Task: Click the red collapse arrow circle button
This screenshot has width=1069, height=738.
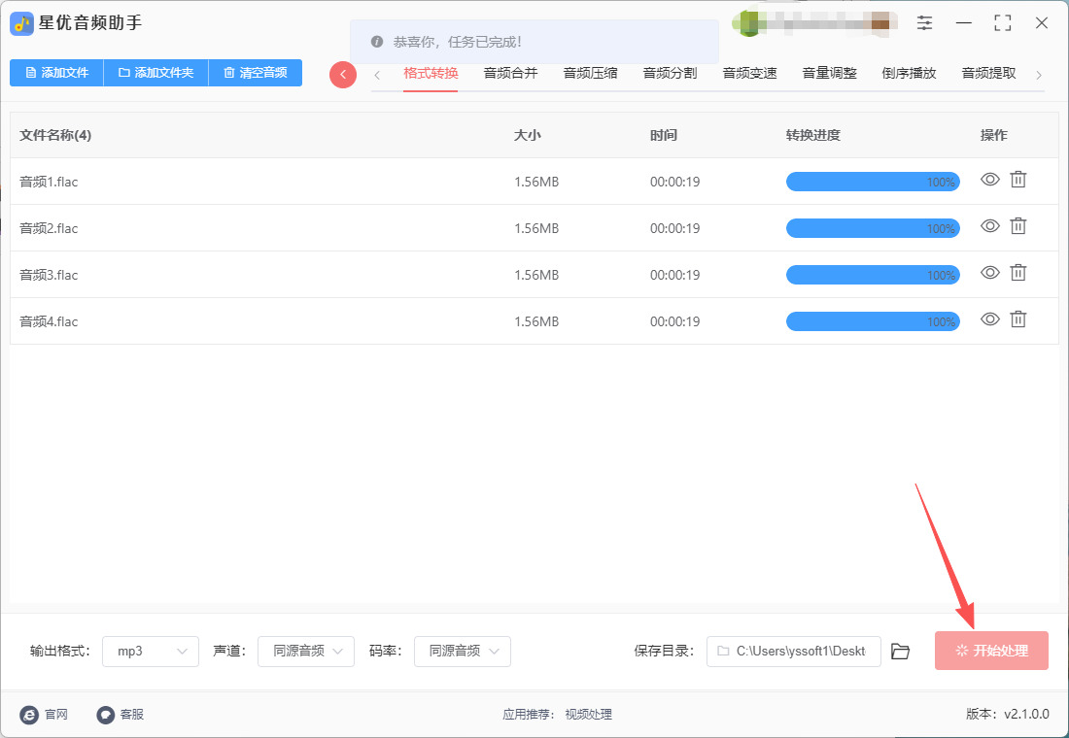Action: pos(343,75)
